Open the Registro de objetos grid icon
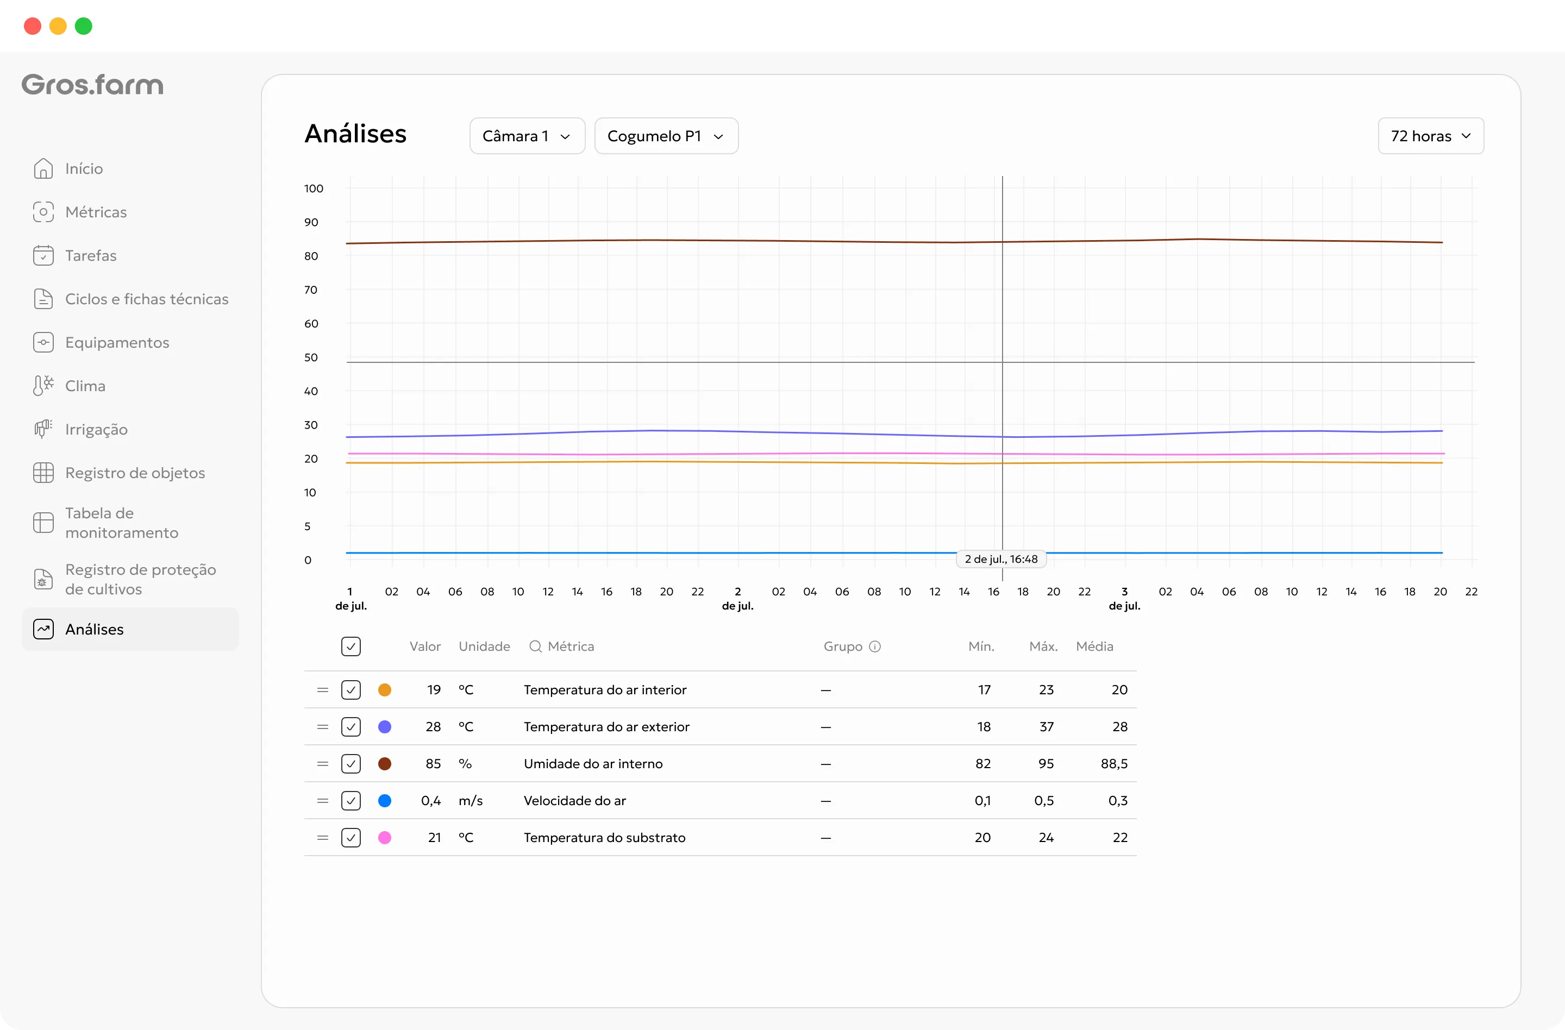Viewport: 1565px width, 1030px height. coord(43,473)
